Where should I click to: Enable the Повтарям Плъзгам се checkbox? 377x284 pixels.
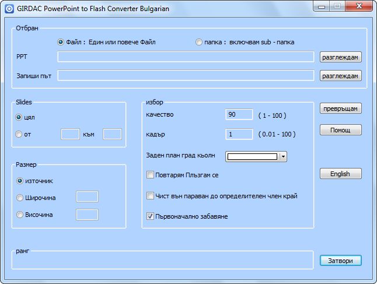click(x=150, y=175)
